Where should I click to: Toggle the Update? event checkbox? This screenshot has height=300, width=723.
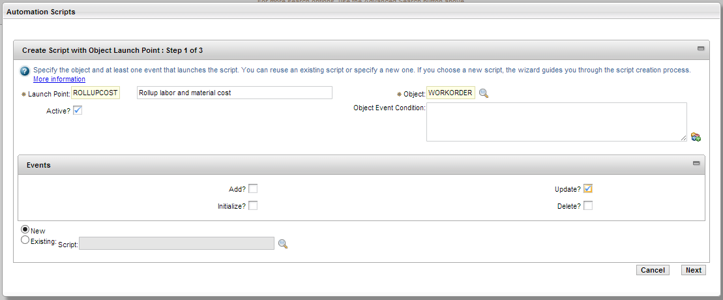click(588, 188)
